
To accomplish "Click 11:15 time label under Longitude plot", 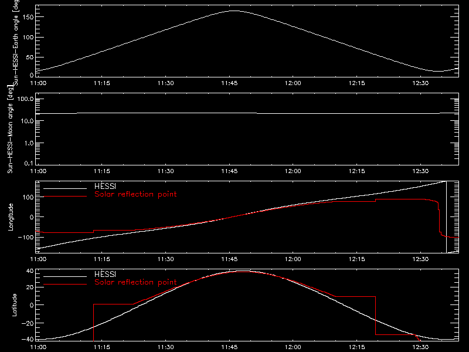I will pyautogui.click(x=102, y=259).
